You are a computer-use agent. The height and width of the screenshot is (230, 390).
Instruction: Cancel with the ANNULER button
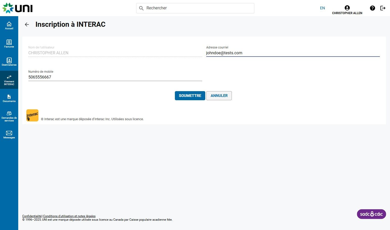click(219, 96)
